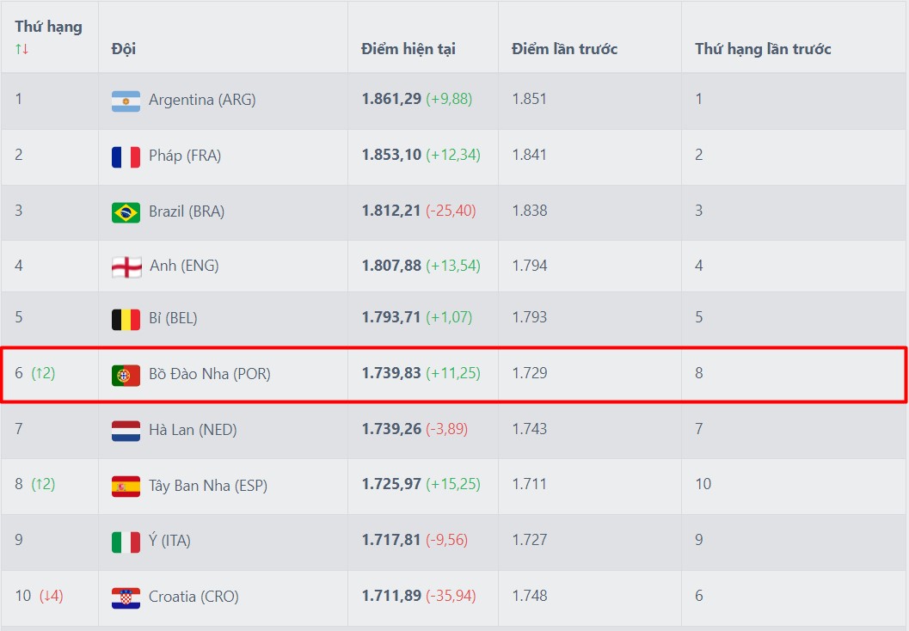Click the Điểm hiện tại column header
The image size is (909, 631).
[x=408, y=49]
